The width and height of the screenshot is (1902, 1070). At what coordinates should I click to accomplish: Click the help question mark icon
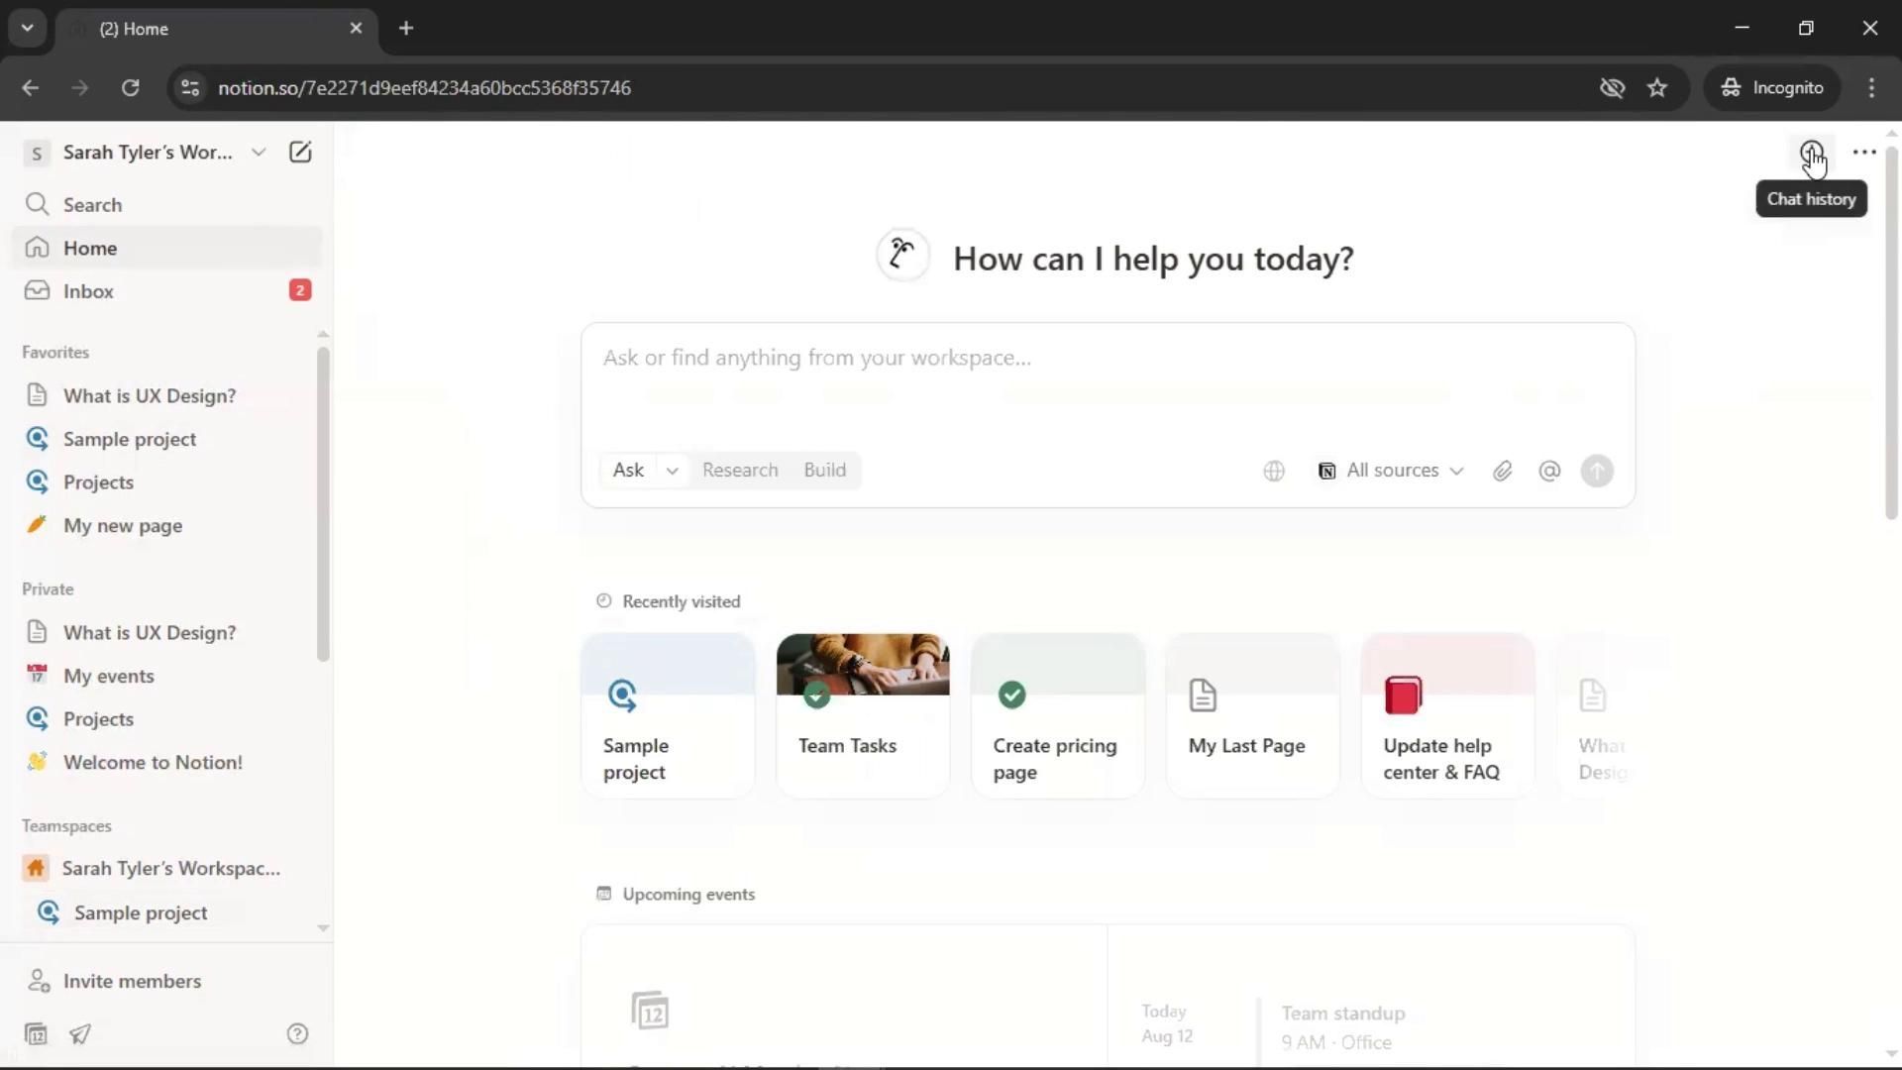point(297,1034)
